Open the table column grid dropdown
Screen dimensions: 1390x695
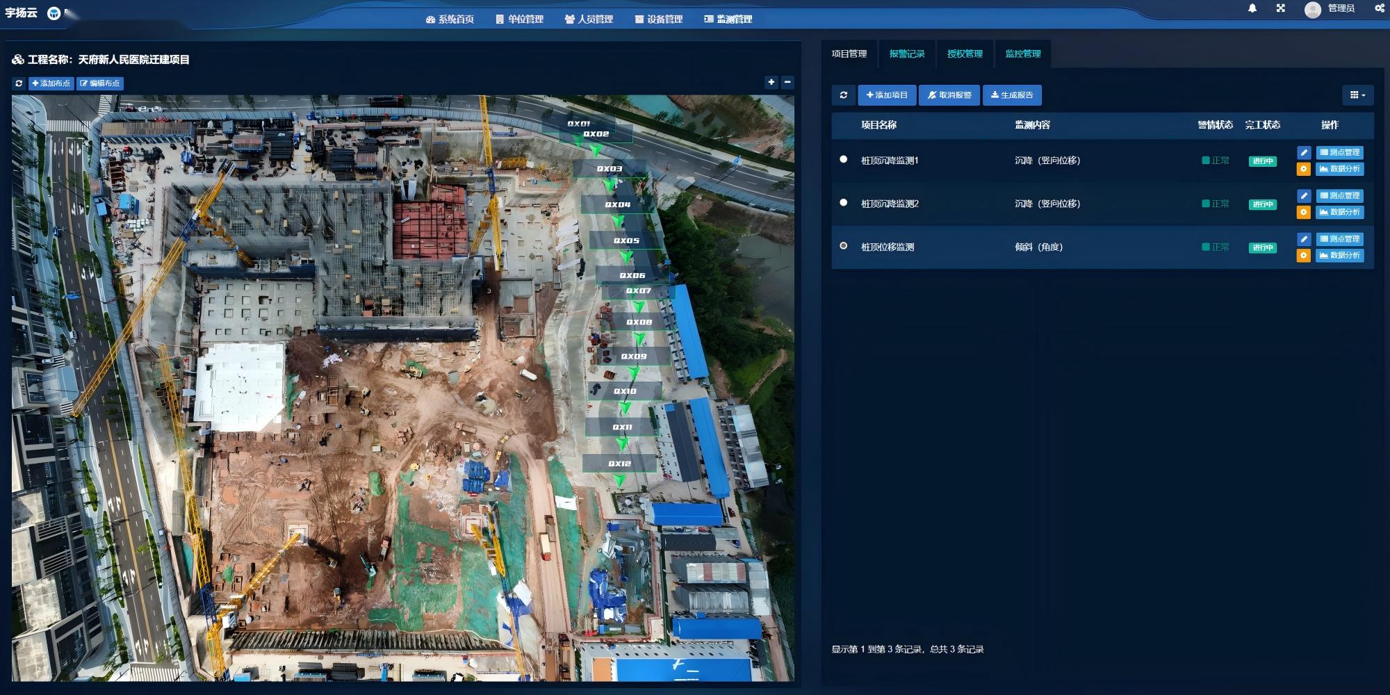1357,95
